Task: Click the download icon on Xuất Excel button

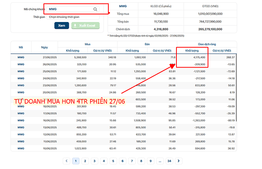Action: coord(75,25)
